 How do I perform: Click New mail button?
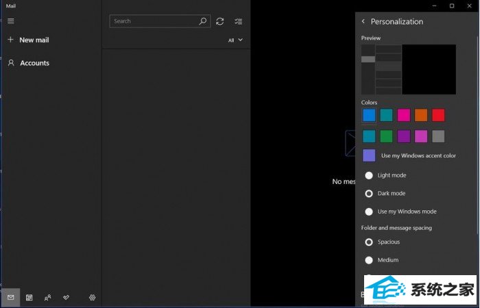(x=34, y=40)
